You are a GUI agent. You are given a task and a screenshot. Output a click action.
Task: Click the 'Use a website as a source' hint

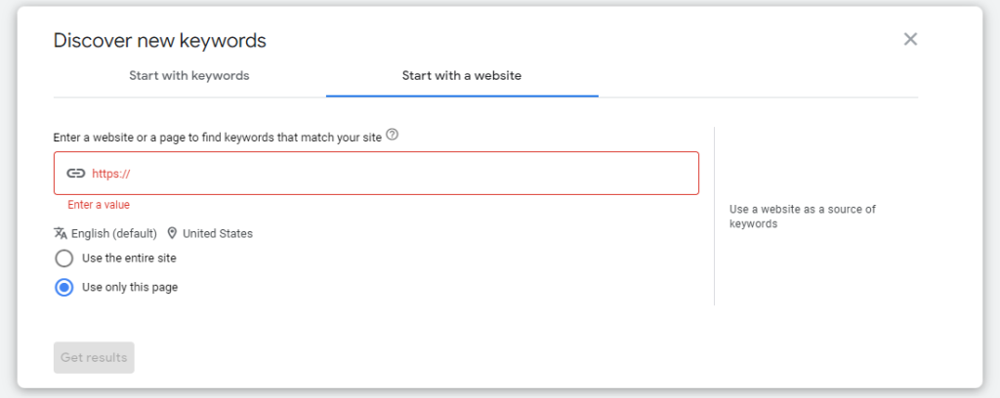click(x=803, y=217)
